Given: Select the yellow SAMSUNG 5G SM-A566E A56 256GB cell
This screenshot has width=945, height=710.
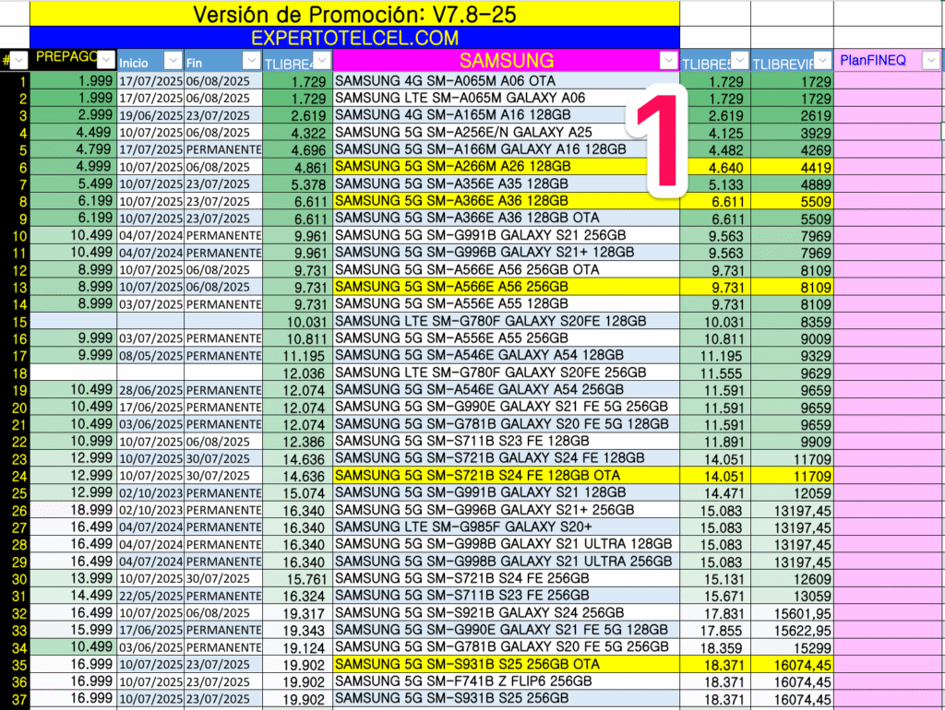Looking at the screenshot, I should [x=506, y=287].
